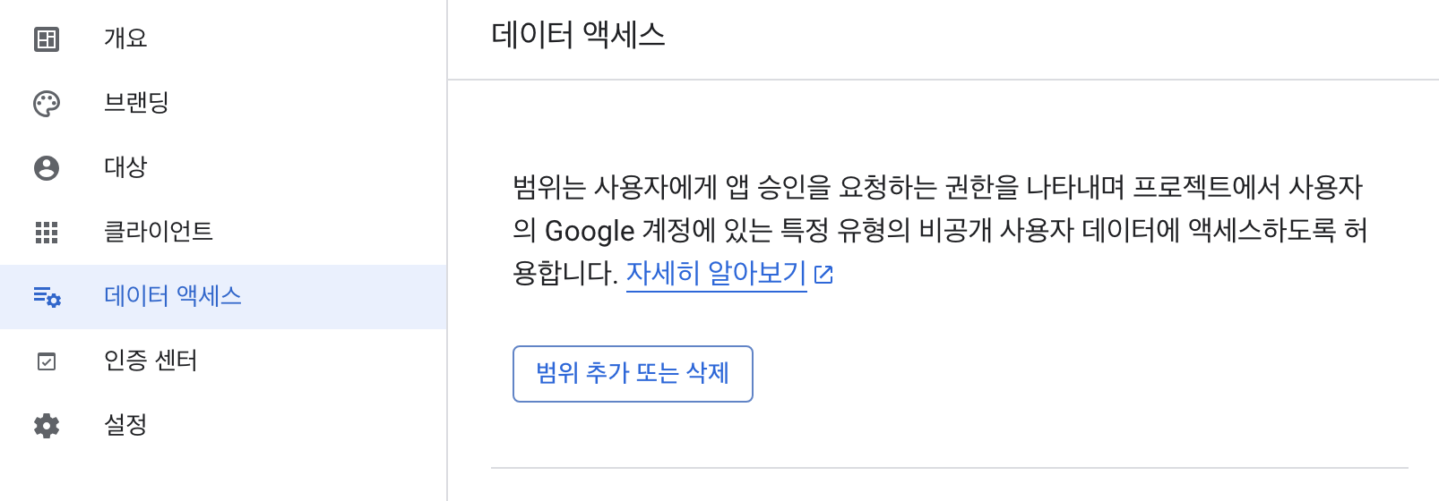Click the description line starting with 범위는 사용자에게
This screenshot has height=501, width=1439.
pyautogui.click(x=937, y=188)
